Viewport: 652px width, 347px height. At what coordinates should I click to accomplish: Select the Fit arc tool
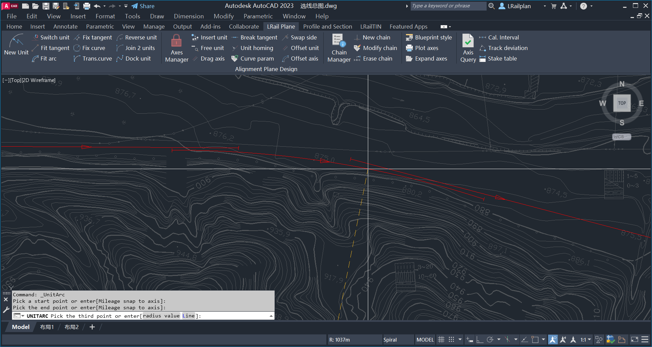[44, 59]
